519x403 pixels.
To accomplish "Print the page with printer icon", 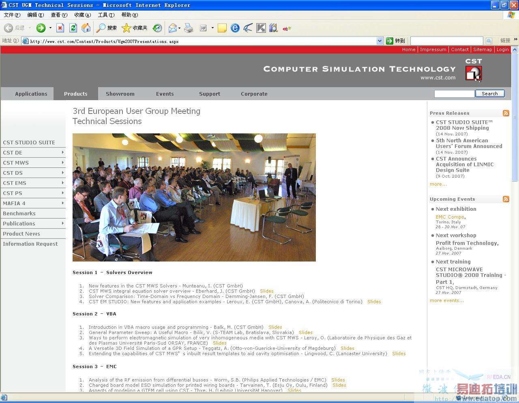I will pos(189,28).
